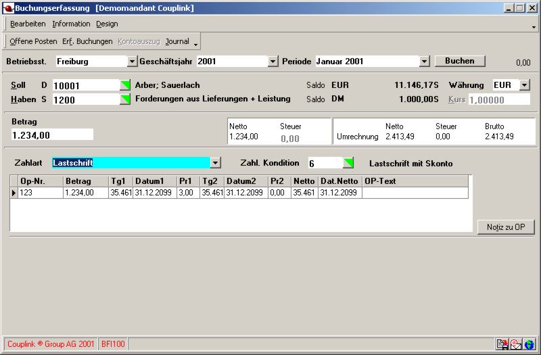The width and height of the screenshot is (541, 355).
Task: Expand the Betriebsst. Freiburg dropdown
Action: pos(132,62)
